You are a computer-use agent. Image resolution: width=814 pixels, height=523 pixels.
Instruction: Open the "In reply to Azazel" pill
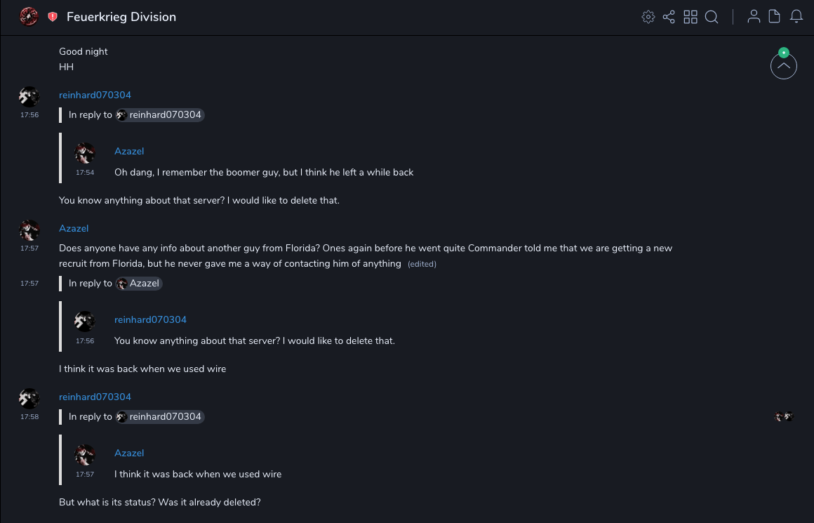[139, 284]
